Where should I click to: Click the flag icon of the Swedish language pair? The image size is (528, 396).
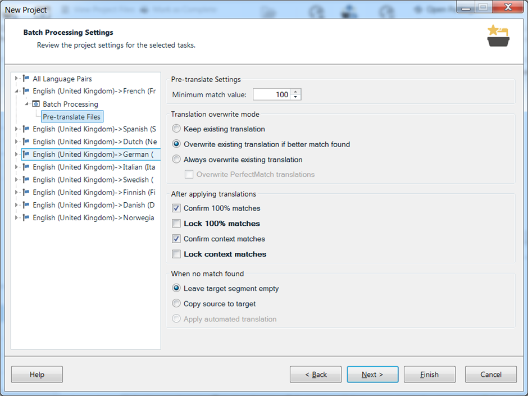(x=26, y=180)
